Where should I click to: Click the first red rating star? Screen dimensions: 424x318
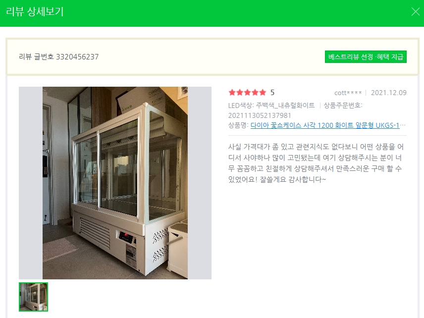(x=232, y=93)
